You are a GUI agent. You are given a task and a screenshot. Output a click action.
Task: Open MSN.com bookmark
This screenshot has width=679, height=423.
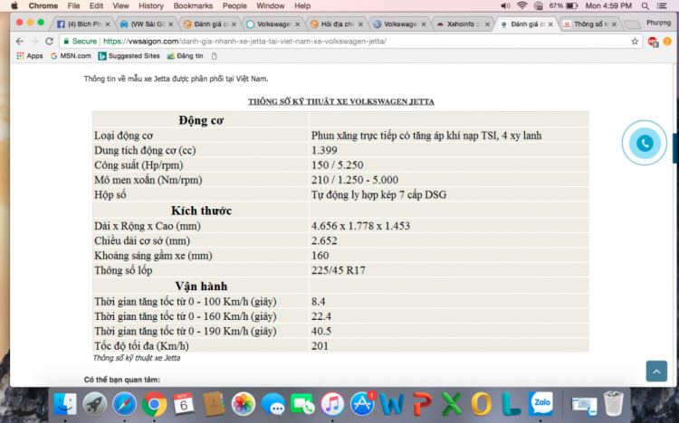(71, 56)
